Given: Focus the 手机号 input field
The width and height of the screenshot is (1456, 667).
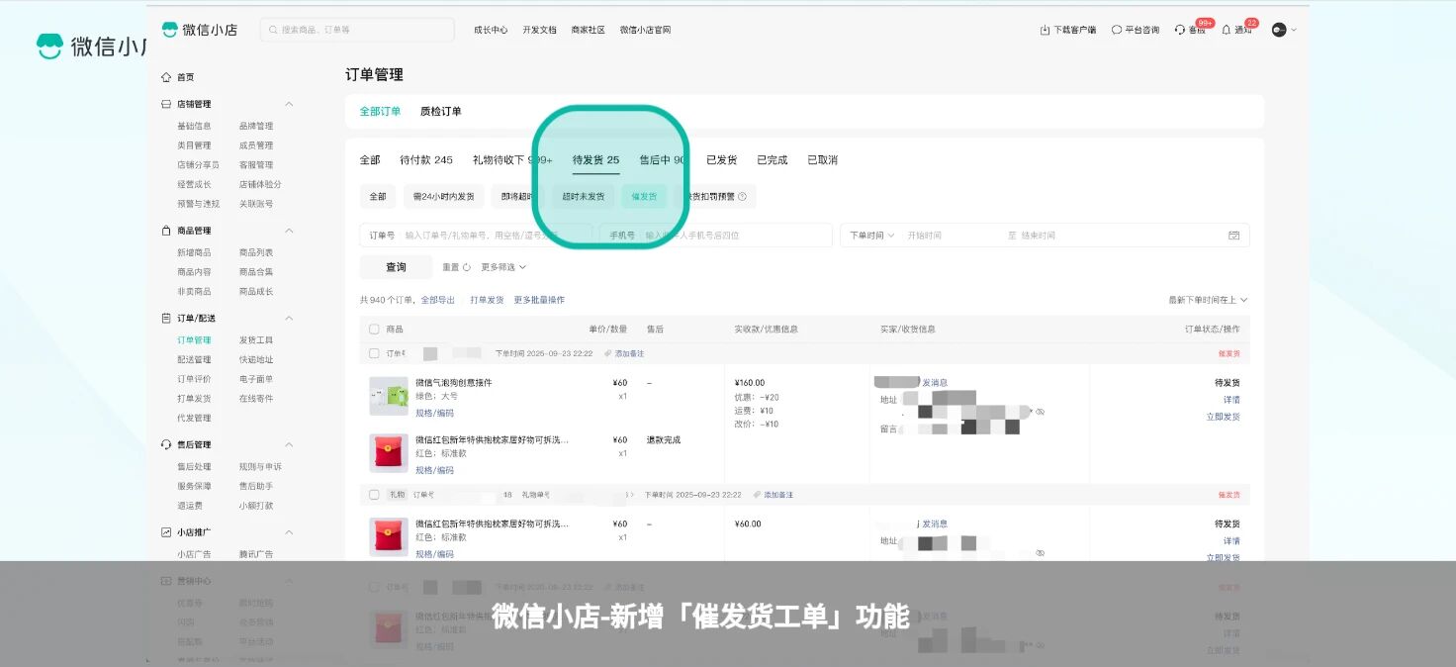Looking at the screenshot, I should click(715, 236).
